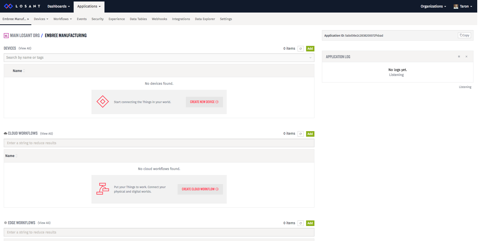Image resolution: width=481 pixels, height=241 pixels.
Task: Click Create Cloud Workflow button
Action: point(200,189)
